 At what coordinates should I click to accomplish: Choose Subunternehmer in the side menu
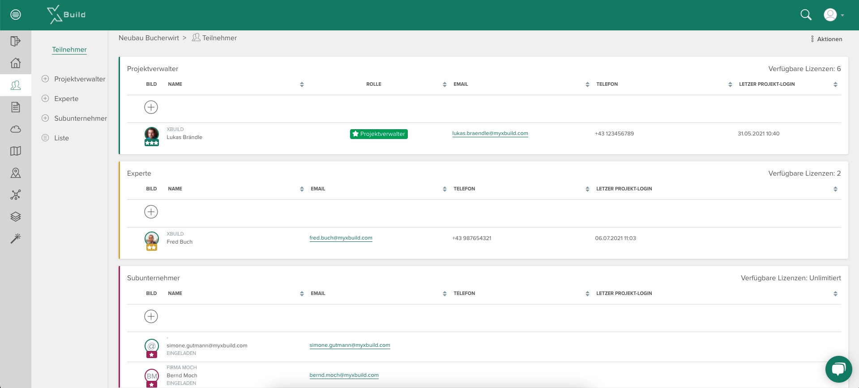(x=81, y=118)
